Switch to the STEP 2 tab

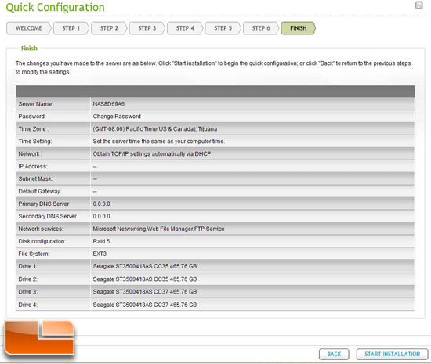(x=109, y=28)
